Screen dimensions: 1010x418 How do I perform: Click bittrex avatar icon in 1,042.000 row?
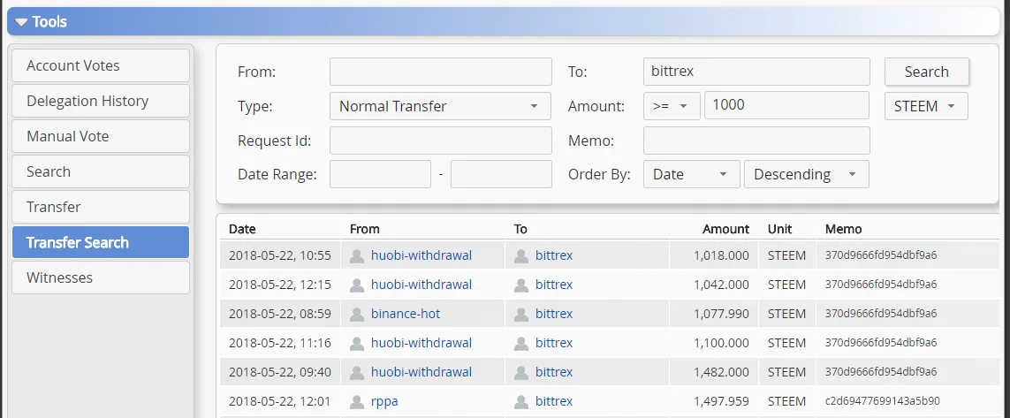pyautogui.click(x=521, y=285)
